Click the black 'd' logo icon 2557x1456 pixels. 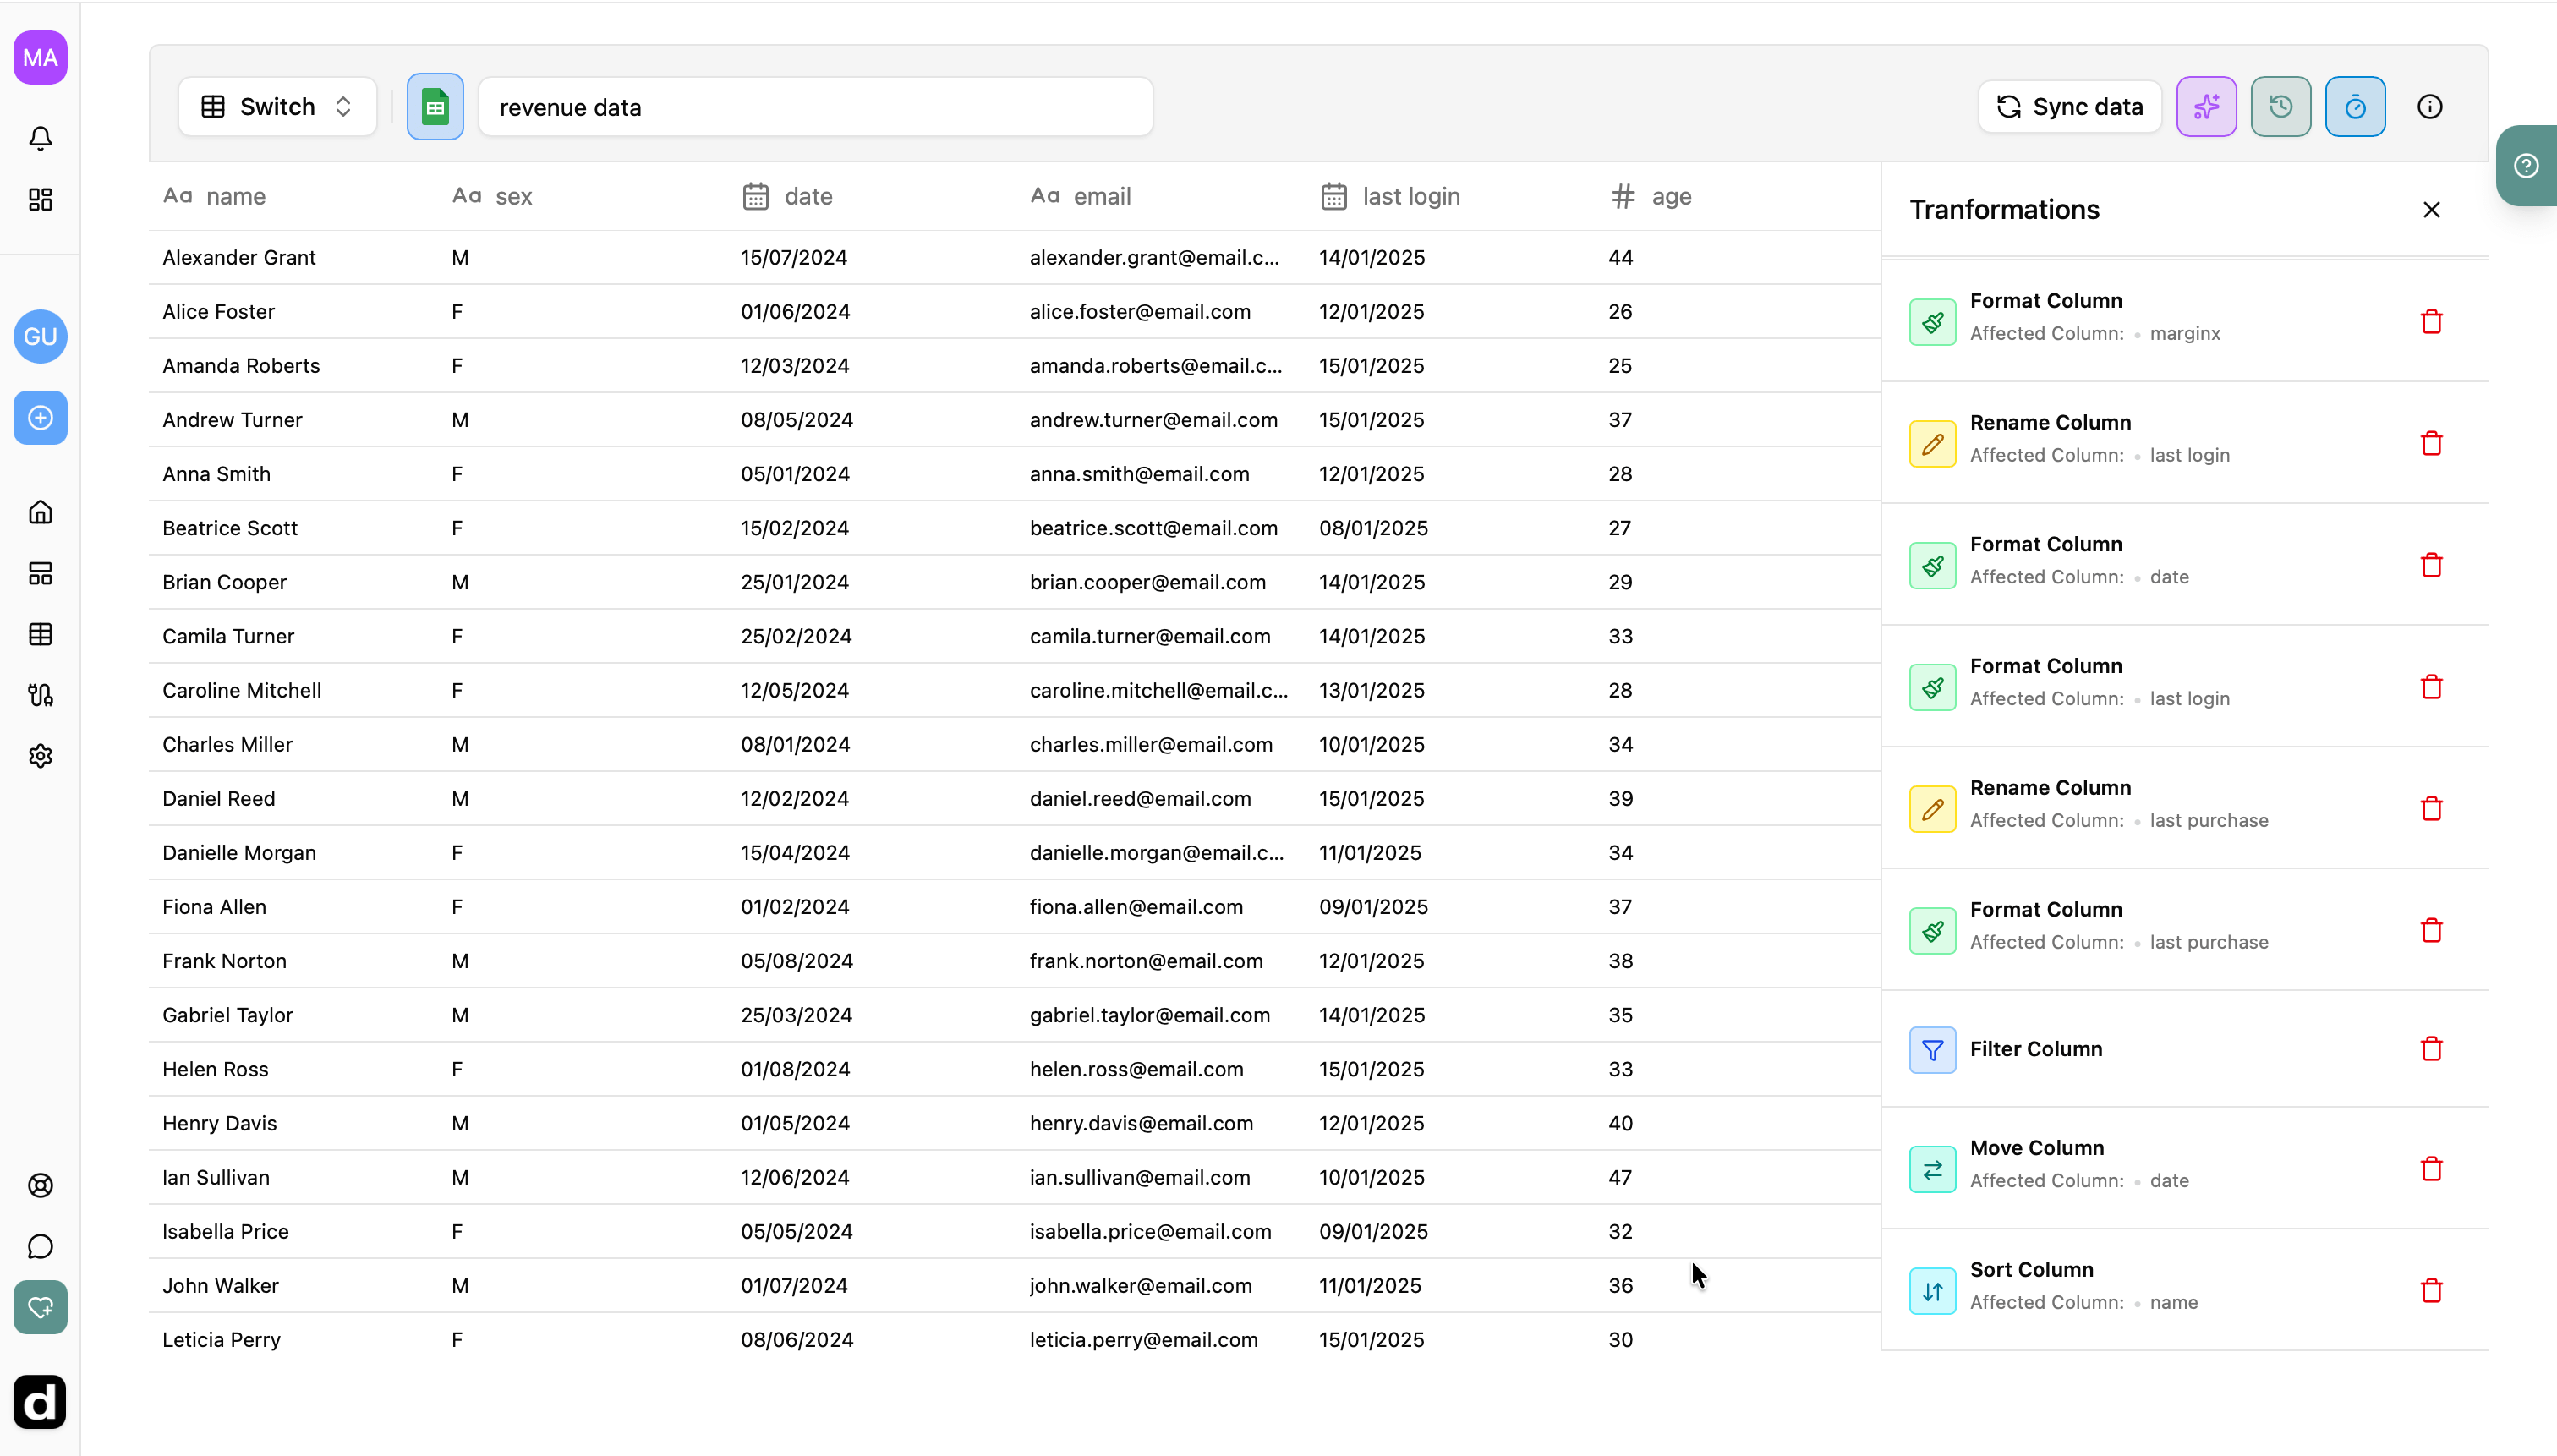(40, 1402)
